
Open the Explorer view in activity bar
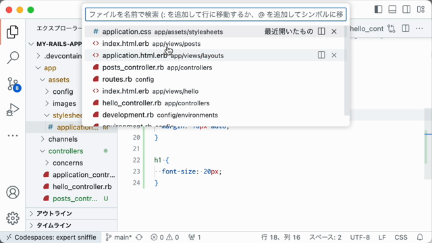click(13, 32)
